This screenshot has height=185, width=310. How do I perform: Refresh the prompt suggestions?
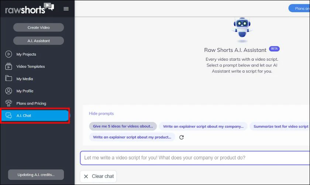(182, 137)
